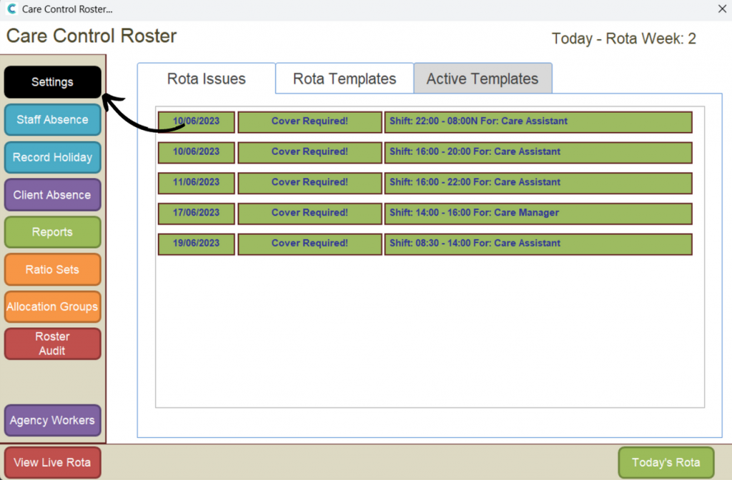The width and height of the screenshot is (732, 480).
Task: Click Cover Required! for 16:00 - 20:00 shift
Action: tap(310, 153)
